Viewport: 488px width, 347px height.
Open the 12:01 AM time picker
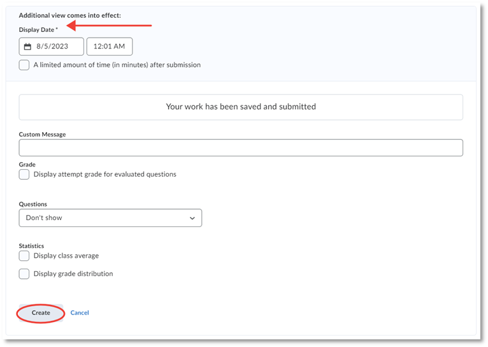pyautogui.click(x=109, y=47)
